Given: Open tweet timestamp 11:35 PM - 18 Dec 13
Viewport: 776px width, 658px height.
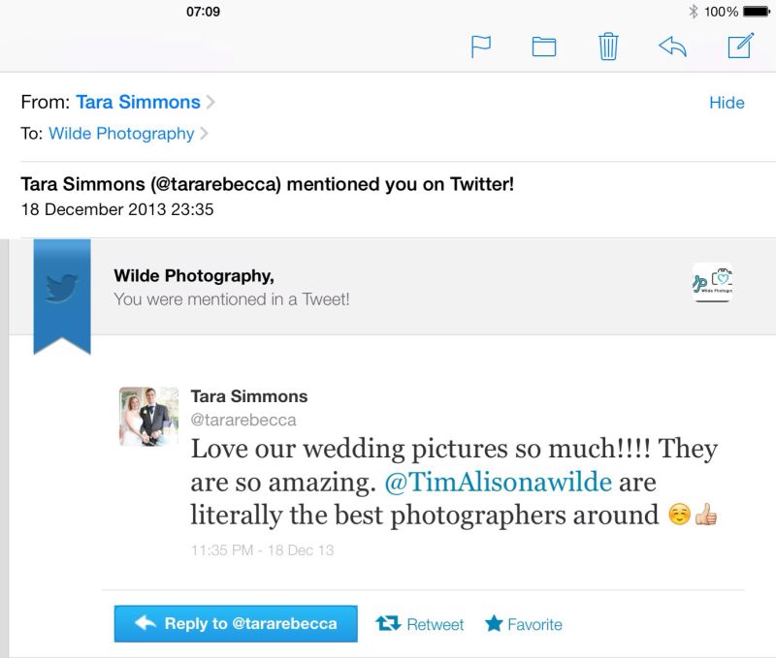Looking at the screenshot, I should 262,550.
